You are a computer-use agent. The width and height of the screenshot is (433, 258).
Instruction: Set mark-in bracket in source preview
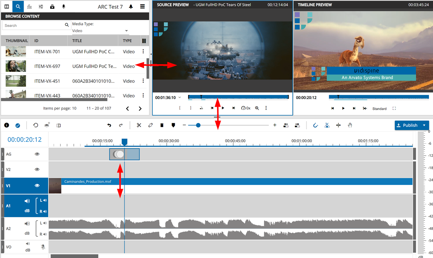point(180,108)
